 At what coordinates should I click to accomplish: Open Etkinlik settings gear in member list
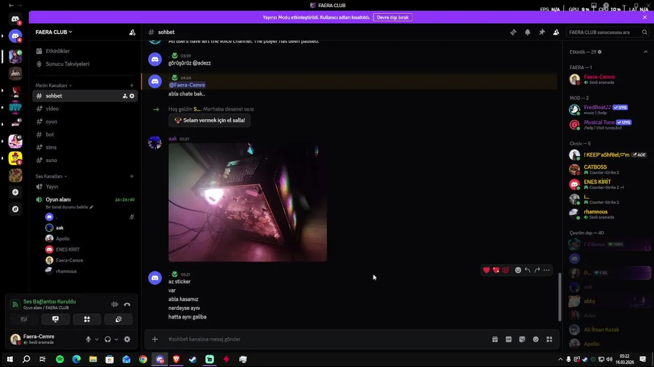point(600,52)
